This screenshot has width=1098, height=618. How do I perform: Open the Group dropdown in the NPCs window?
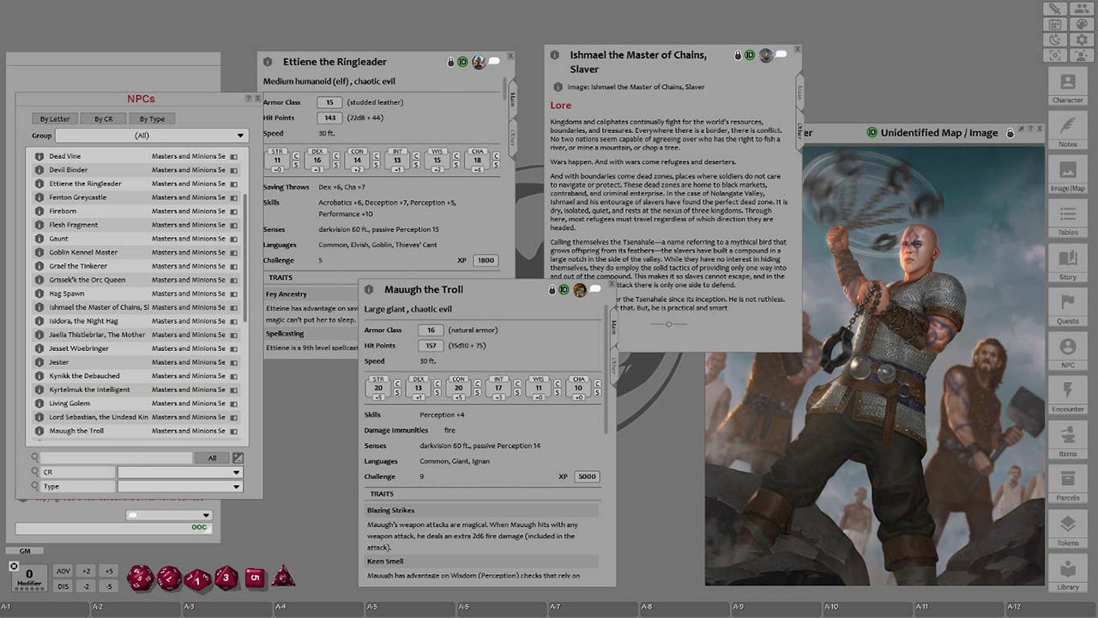(153, 136)
